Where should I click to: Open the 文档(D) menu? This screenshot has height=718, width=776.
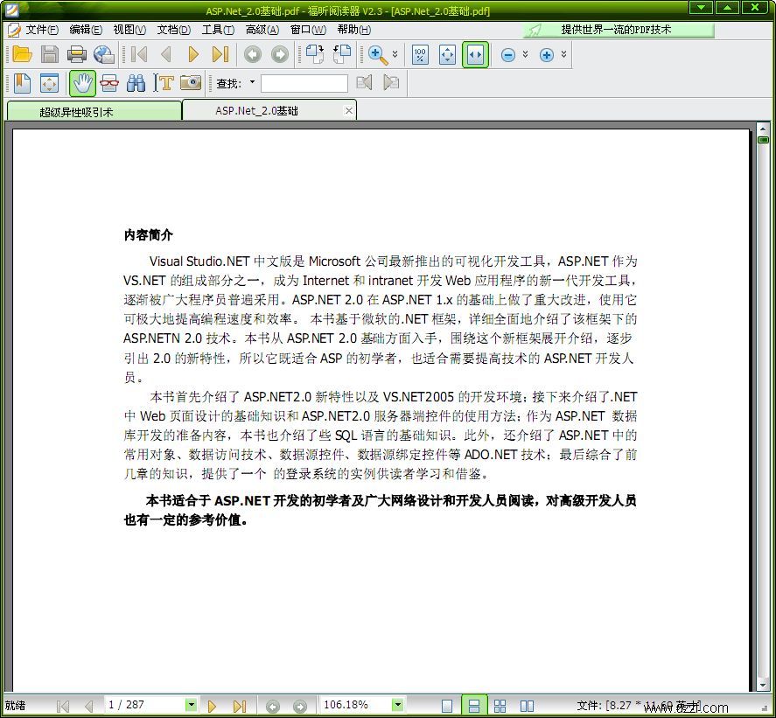tap(174, 30)
